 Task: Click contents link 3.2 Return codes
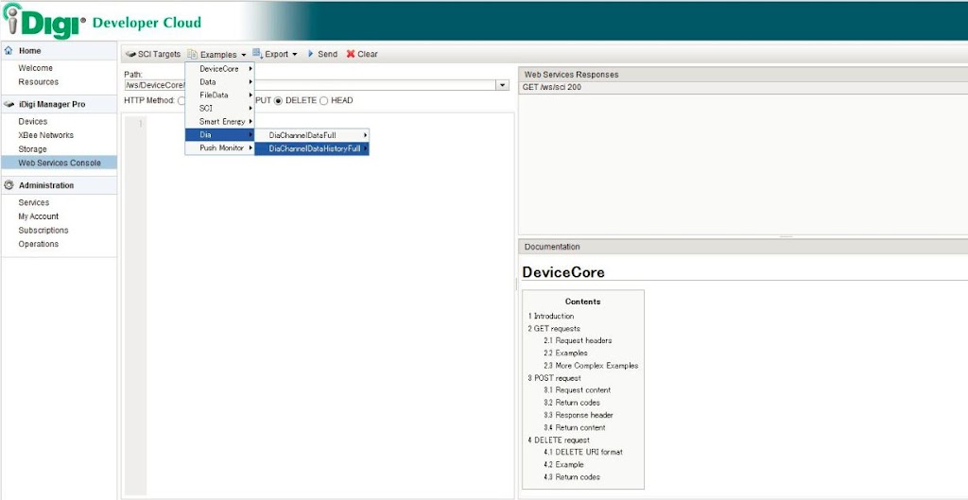point(572,403)
